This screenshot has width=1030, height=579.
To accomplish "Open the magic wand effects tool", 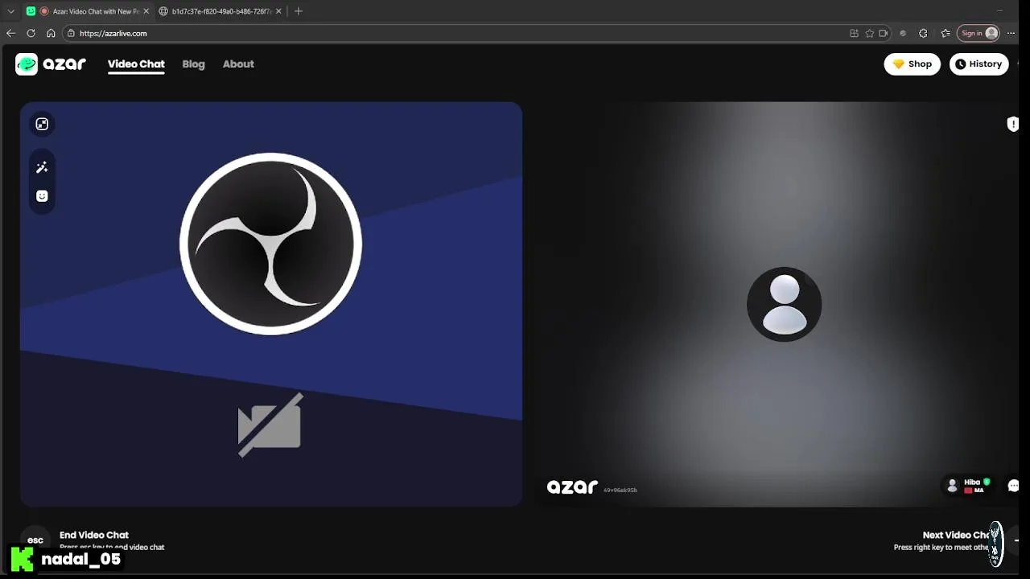I will [x=42, y=167].
